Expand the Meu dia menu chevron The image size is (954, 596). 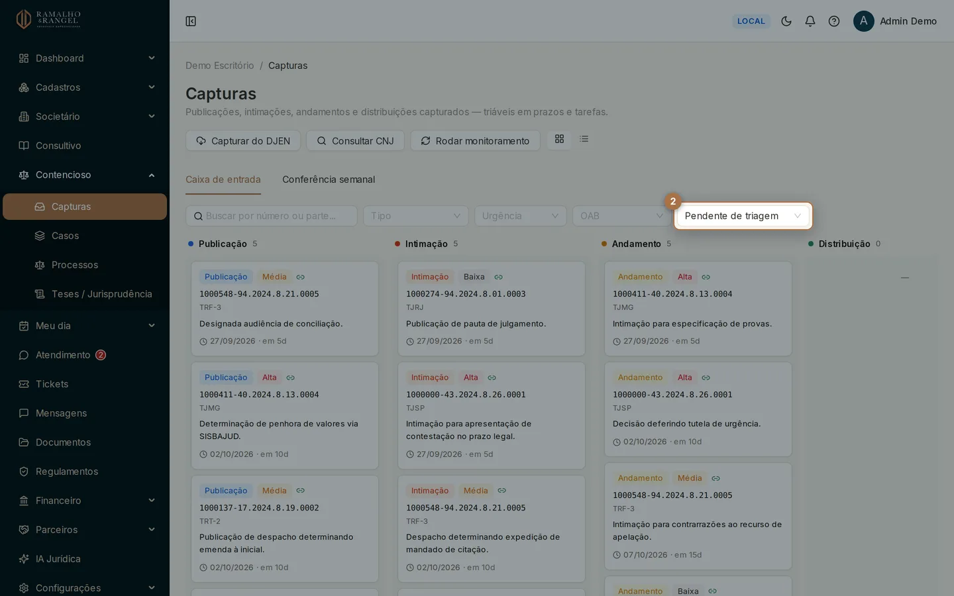coord(152,326)
